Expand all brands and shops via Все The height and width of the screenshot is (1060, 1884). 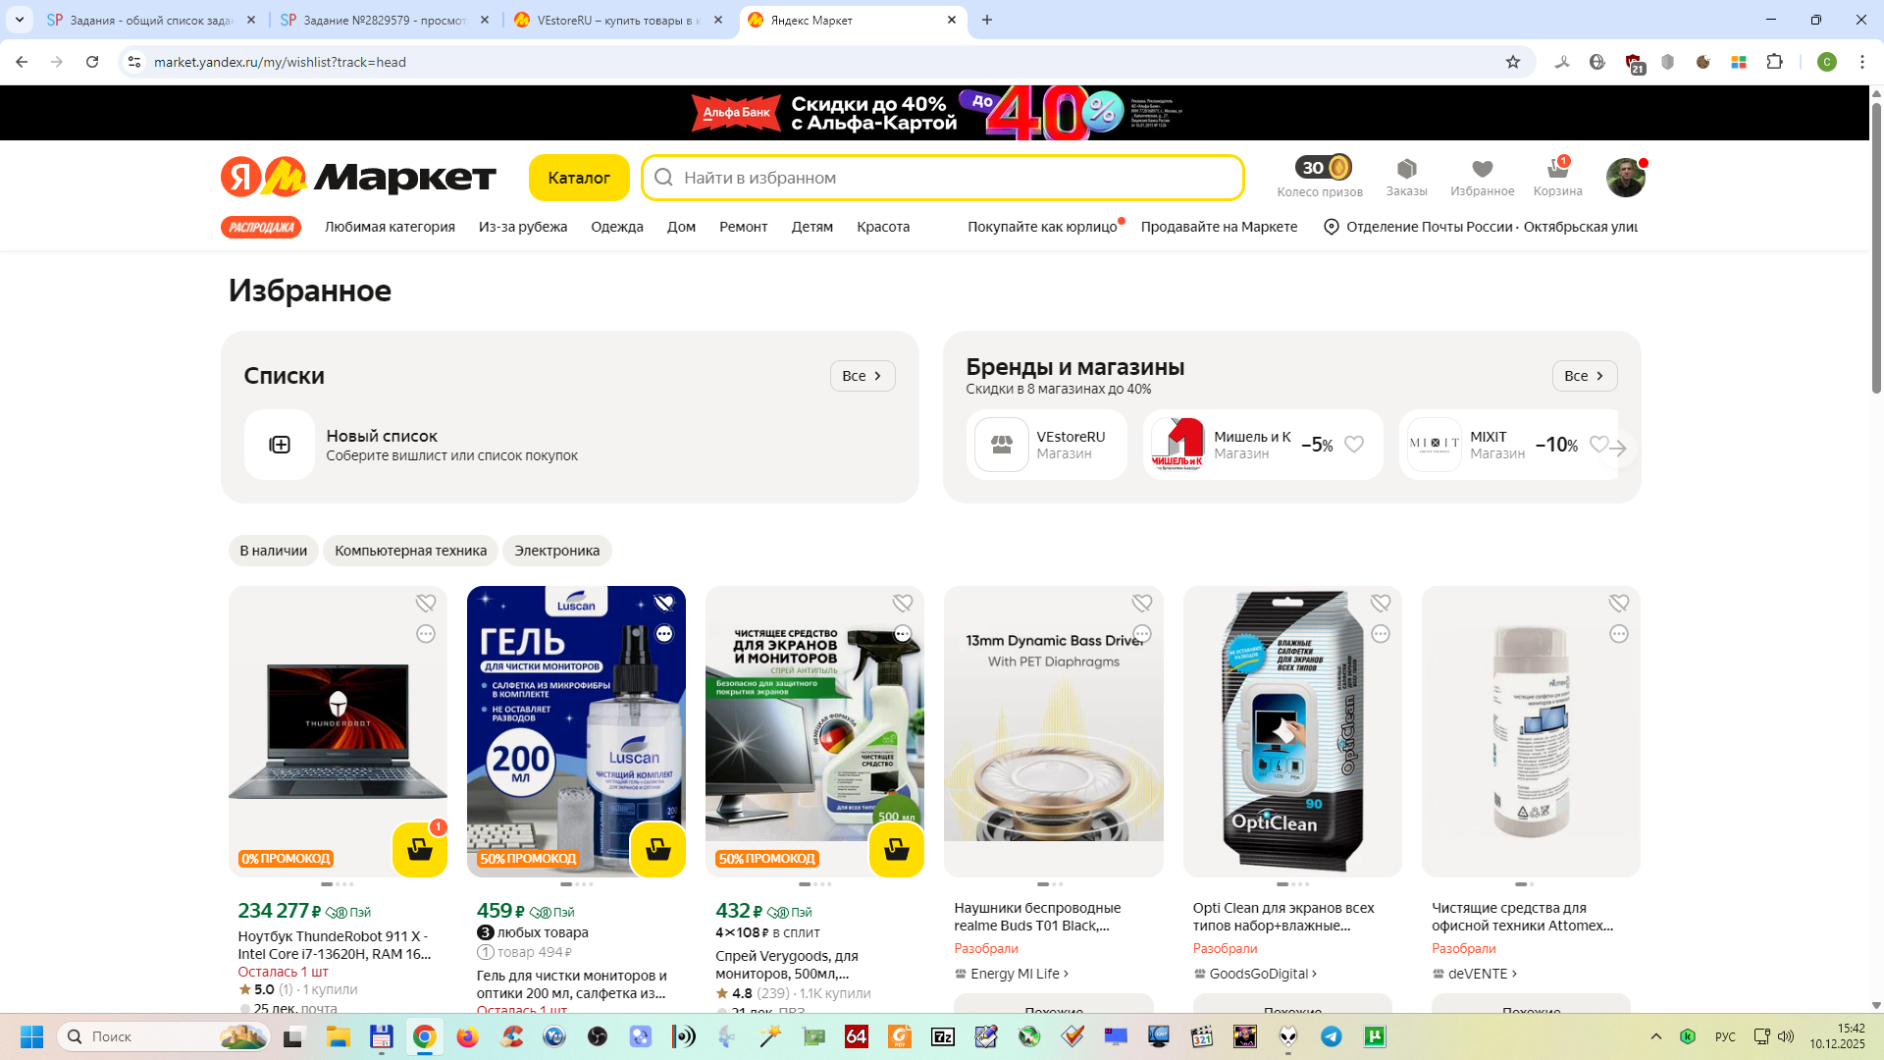point(1584,376)
